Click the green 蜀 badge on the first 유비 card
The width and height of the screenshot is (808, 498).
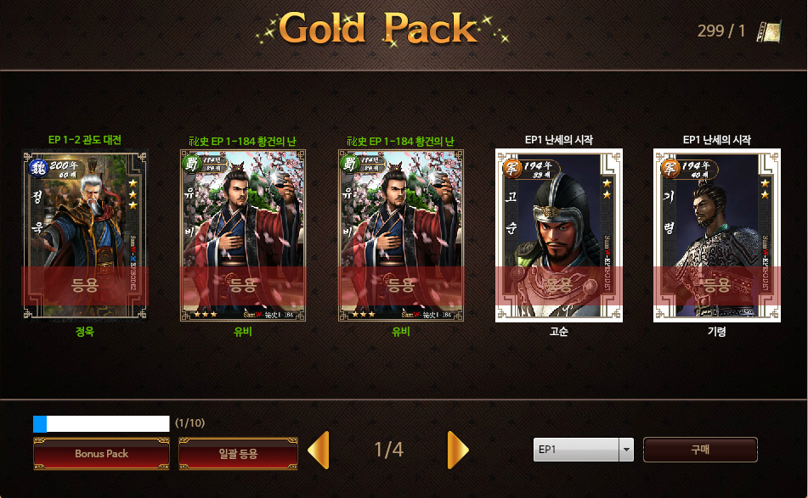tap(192, 164)
